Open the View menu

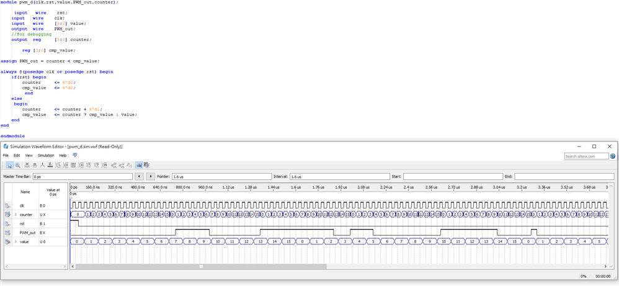click(29, 156)
